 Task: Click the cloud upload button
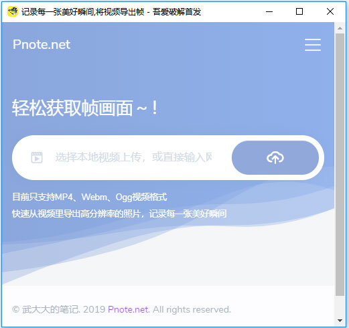click(x=275, y=157)
